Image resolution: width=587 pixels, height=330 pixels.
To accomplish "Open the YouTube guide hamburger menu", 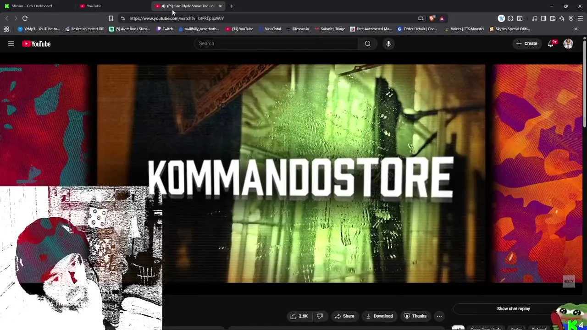I will tap(11, 44).
